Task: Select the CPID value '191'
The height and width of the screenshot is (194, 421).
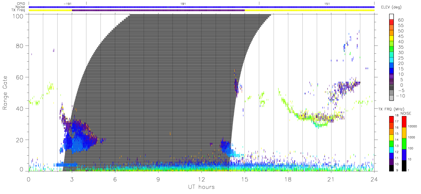Action: click(x=183, y=3)
